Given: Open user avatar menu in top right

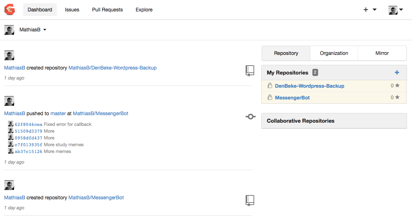Looking at the screenshot, I should 396,10.
